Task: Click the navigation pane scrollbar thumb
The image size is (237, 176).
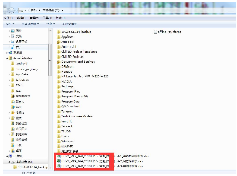Action: [x=50, y=60]
